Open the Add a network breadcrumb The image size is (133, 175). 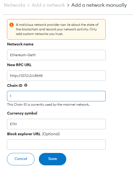point(48,5)
